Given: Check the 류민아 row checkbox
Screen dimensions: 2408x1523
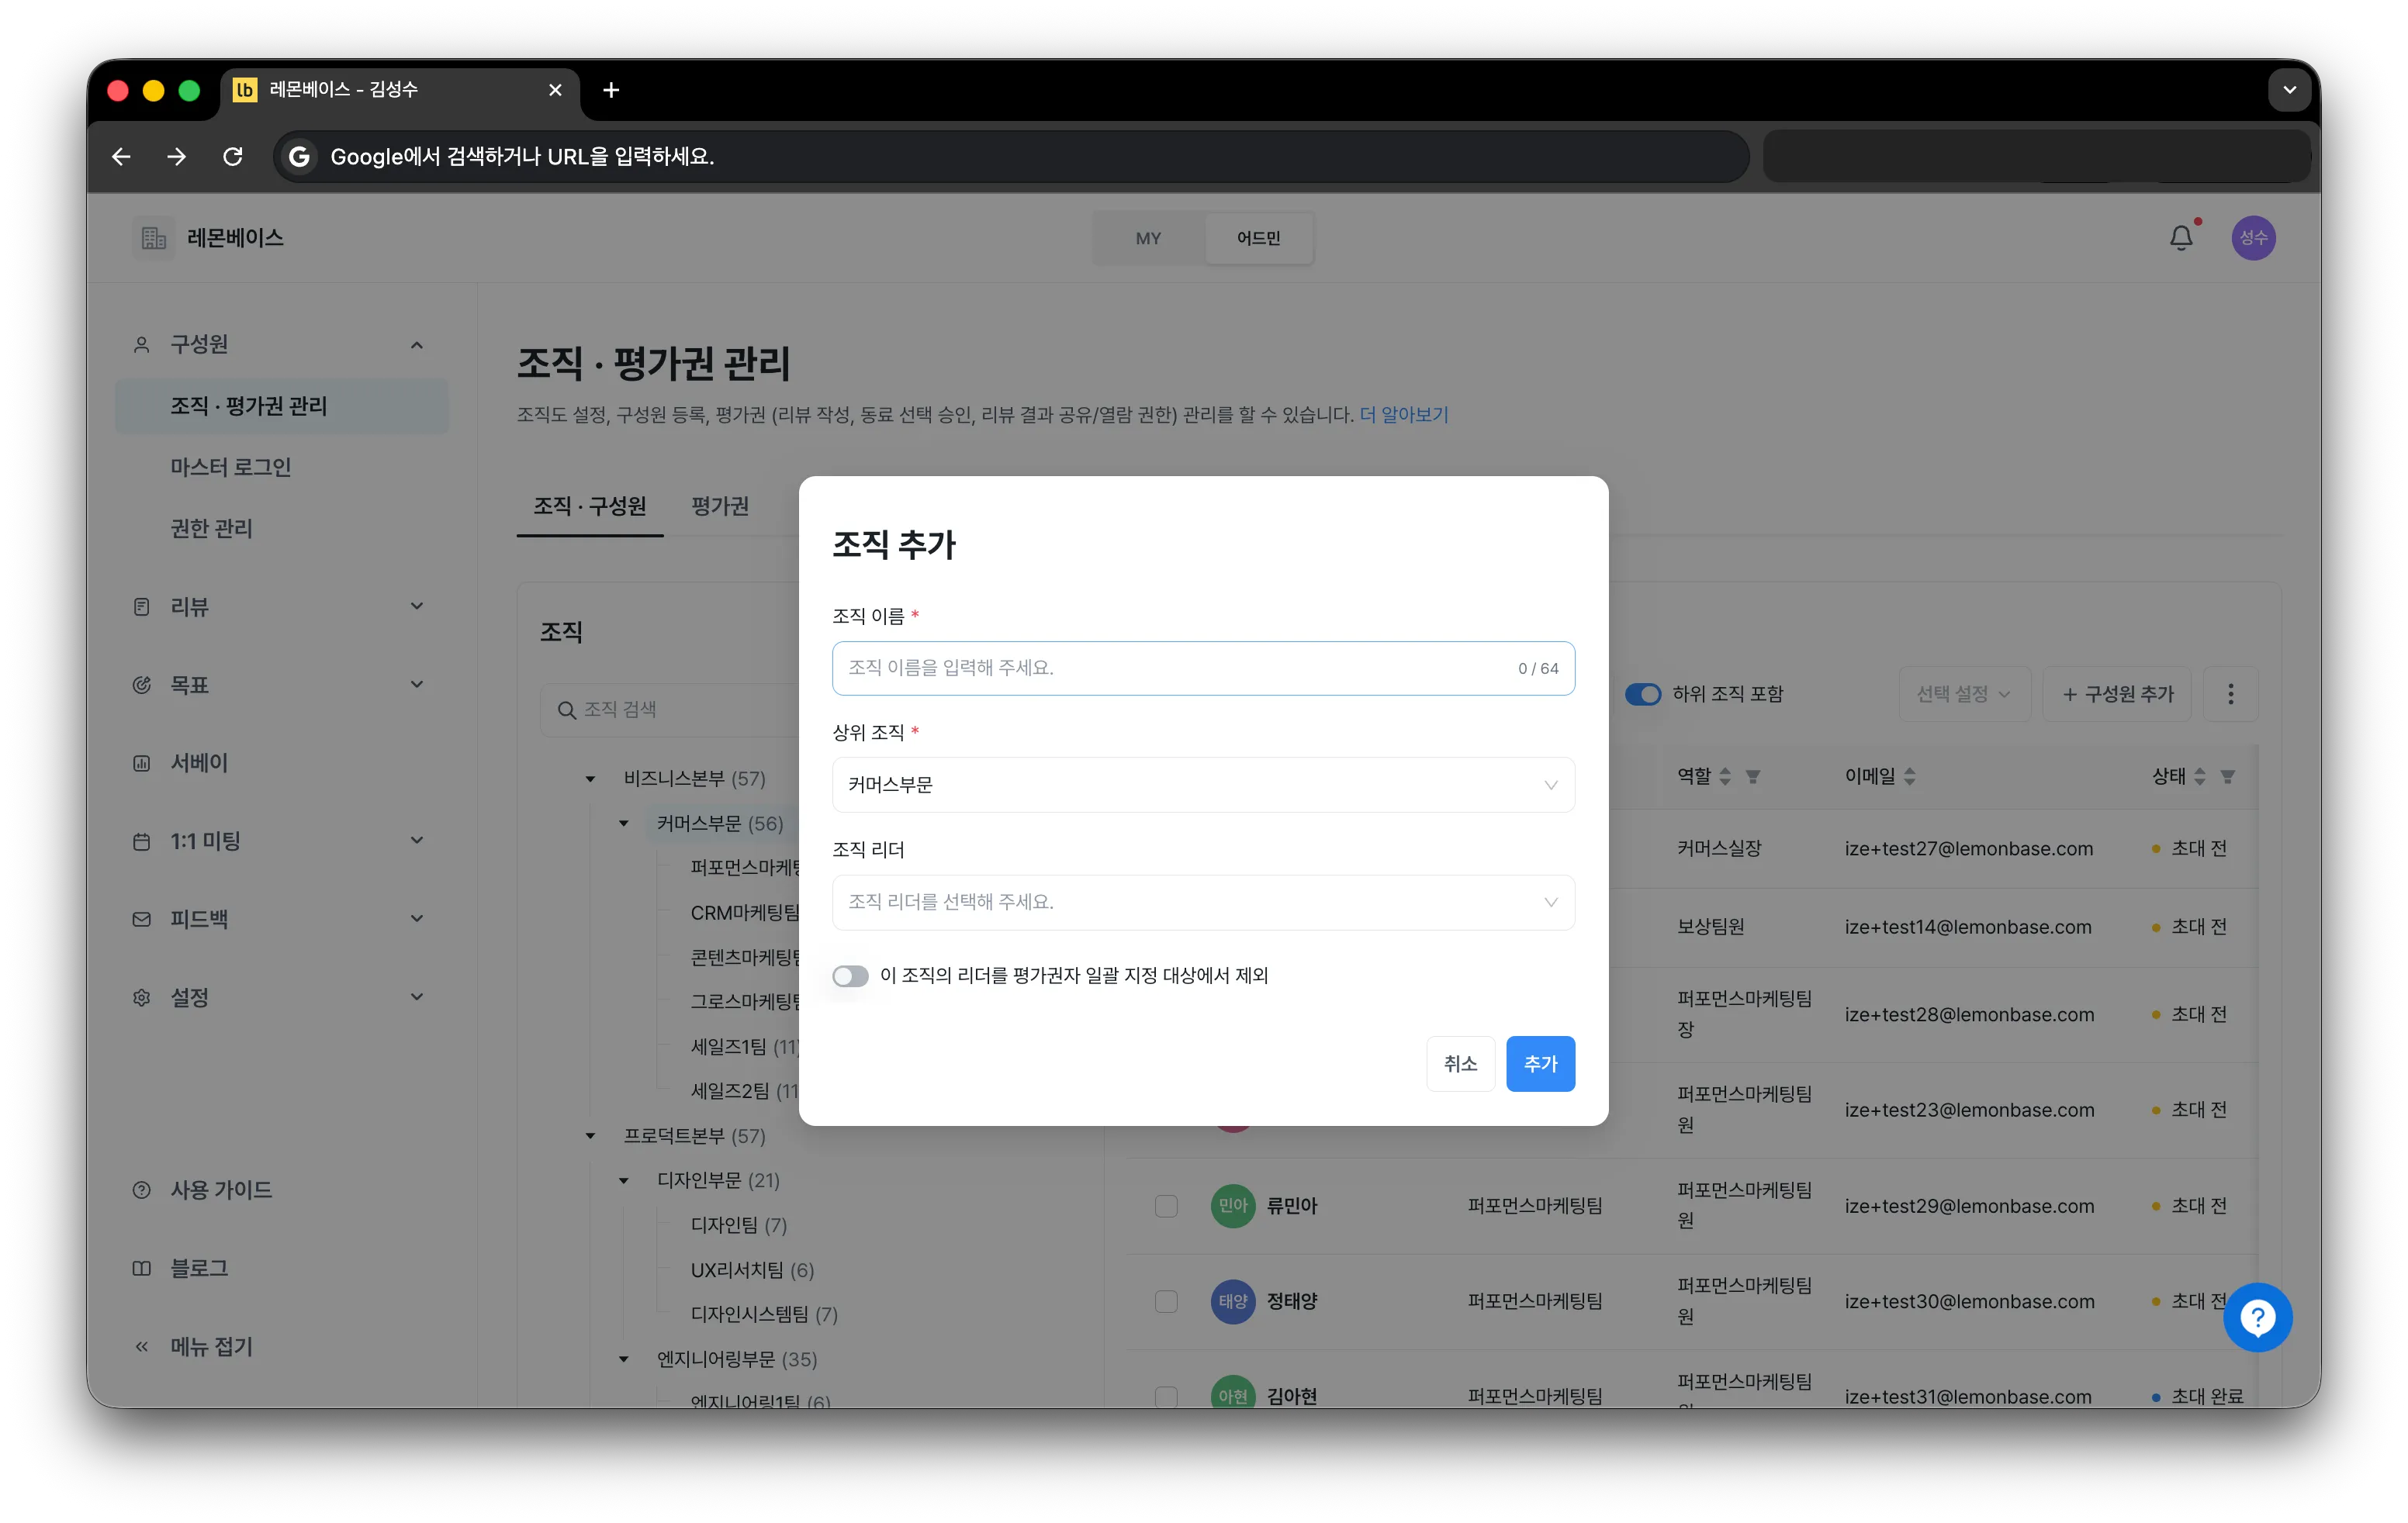Looking at the screenshot, I should coord(1166,1205).
